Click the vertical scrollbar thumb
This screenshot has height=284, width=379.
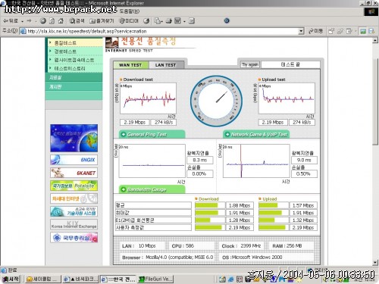(x=375, y=101)
